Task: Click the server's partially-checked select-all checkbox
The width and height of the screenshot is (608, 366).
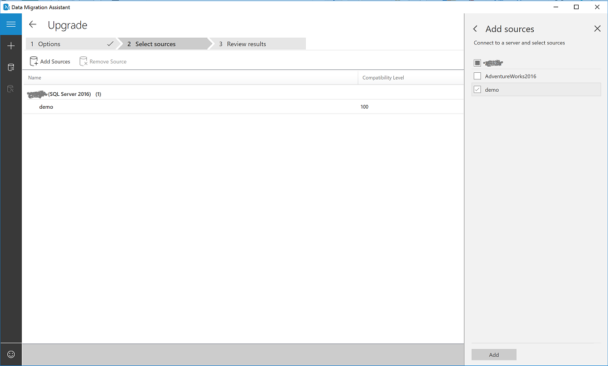Action: (x=477, y=63)
